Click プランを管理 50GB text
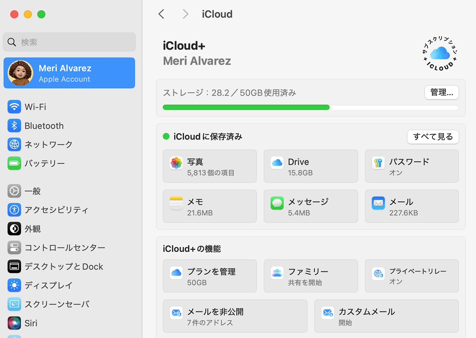The width and height of the screenshot is (476, 338). coord(197,283)
